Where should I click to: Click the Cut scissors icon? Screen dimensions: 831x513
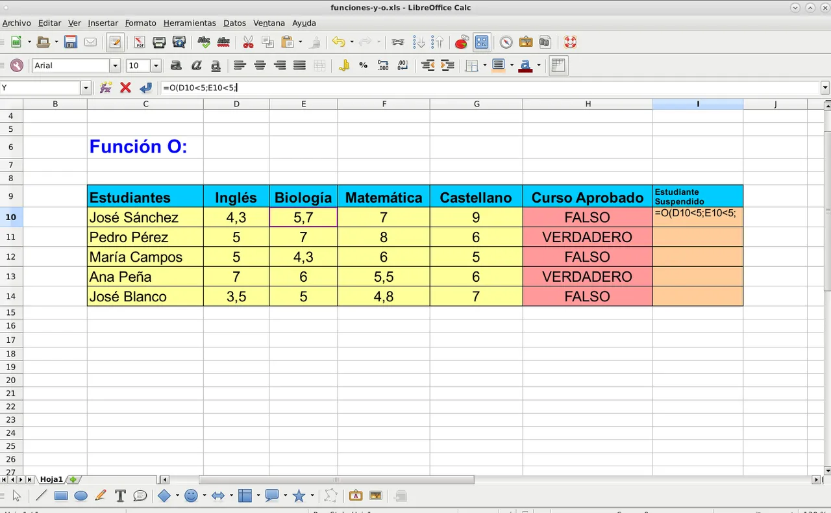pos(247,43)
